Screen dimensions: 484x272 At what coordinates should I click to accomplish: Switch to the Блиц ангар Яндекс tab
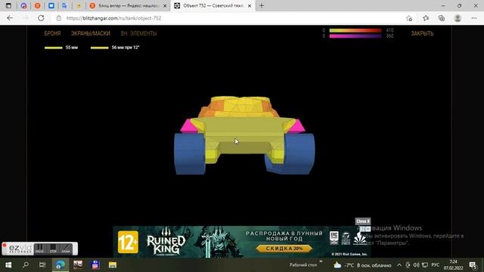[x=128, y=5]
